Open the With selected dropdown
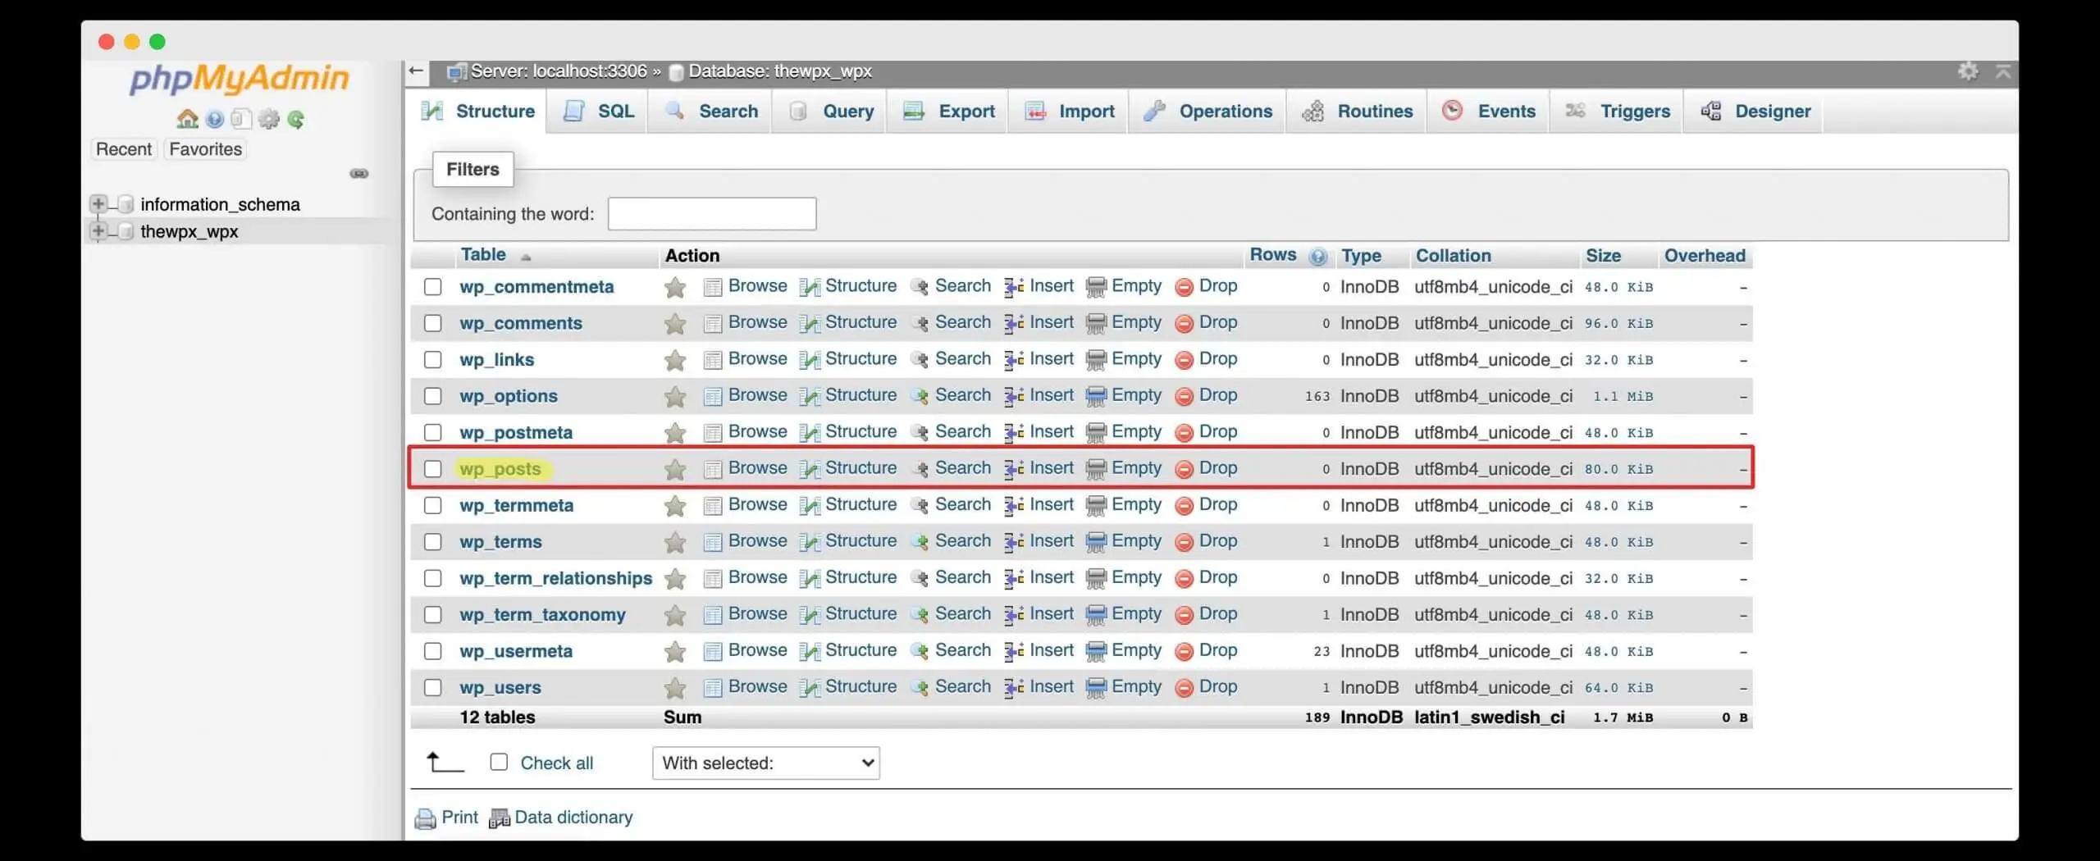Screen dimensions: 2100x861 click(765, 763)
